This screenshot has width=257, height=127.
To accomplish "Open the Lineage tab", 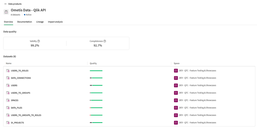I will pos(40,22).
